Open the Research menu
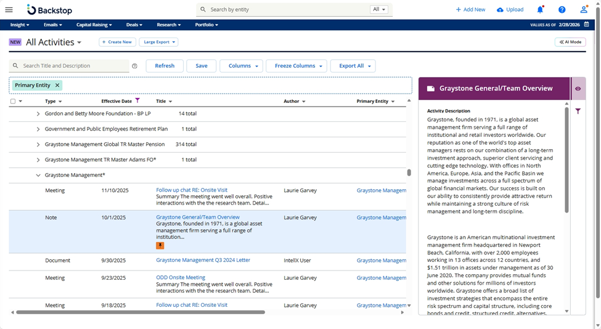Image resolution: width=601 pixels, height=329 pixels. (168, 25)
